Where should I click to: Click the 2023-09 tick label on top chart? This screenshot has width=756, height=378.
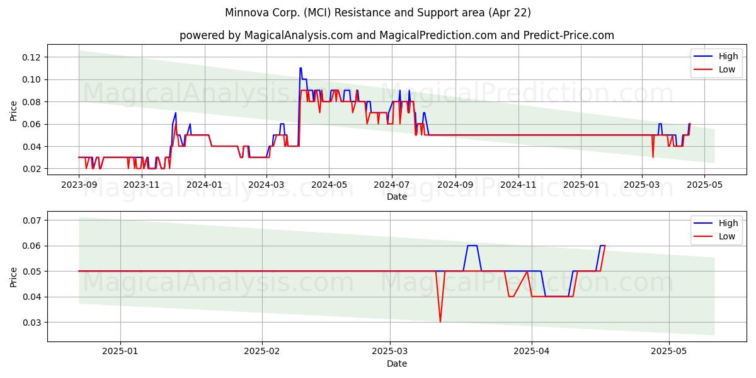pos(79,185)
